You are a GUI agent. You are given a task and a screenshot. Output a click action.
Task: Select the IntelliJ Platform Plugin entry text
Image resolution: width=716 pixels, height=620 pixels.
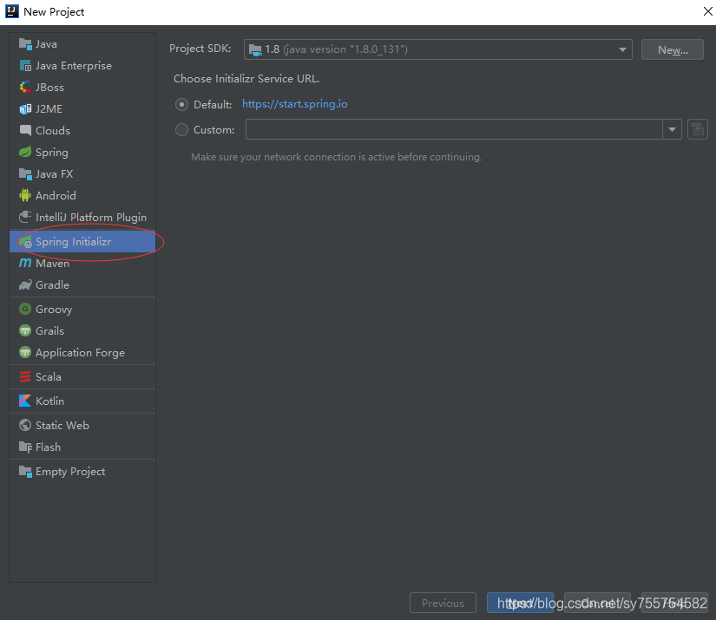[91, 218]
